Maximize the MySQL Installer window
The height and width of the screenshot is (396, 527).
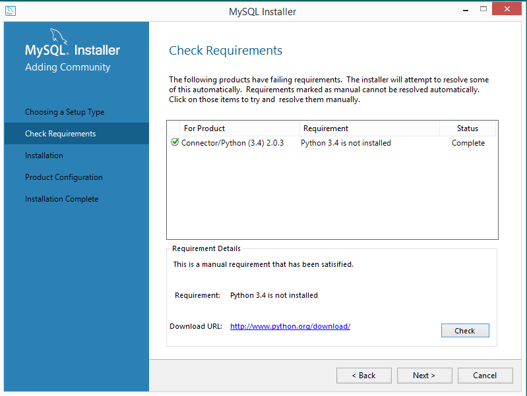[x=483, y=9]
